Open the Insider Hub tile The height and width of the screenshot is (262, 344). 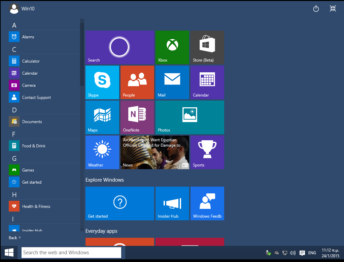[x=172, y=203]
